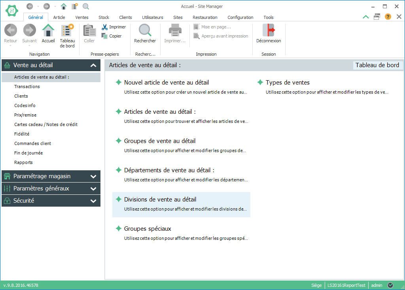Click the Déconnexion session icon

point(268,31)
